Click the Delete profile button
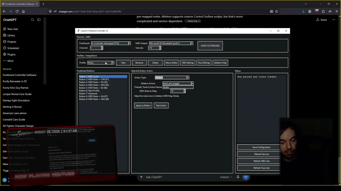 (x=155, y=63)
